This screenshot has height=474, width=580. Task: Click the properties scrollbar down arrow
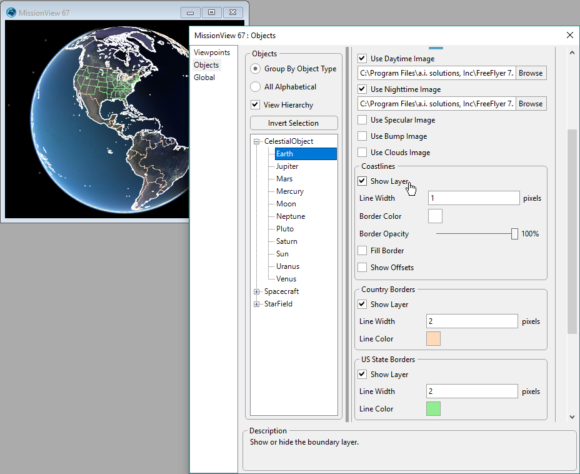(572, 416)
